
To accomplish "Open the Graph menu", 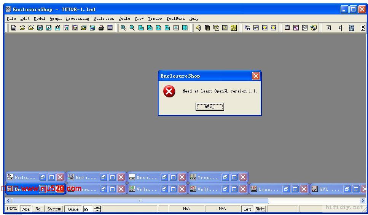I will pos(56,18).
